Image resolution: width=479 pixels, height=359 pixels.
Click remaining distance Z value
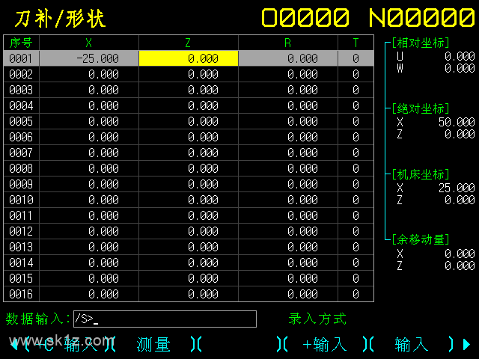pos(460,266)
